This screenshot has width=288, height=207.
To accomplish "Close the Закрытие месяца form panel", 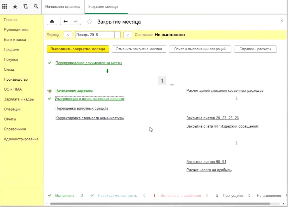I will click(281, 21).
